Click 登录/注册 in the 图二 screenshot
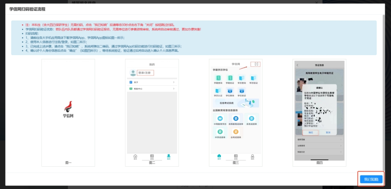 click(145, 73)
